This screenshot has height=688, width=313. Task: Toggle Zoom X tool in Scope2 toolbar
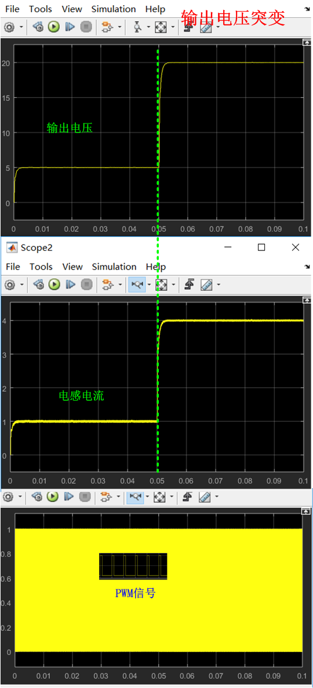(x=137, y=285)
